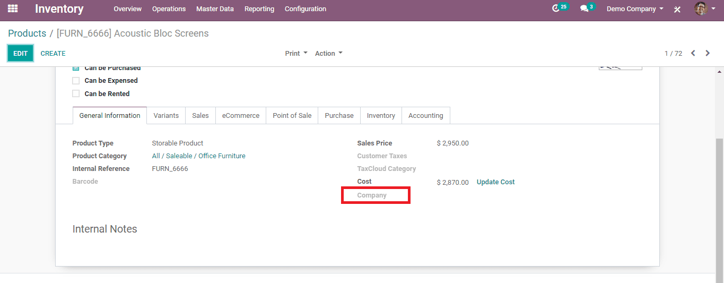The image size is (724, 283).
Task: Open the Configuration menu
Action: coord(306,9)
